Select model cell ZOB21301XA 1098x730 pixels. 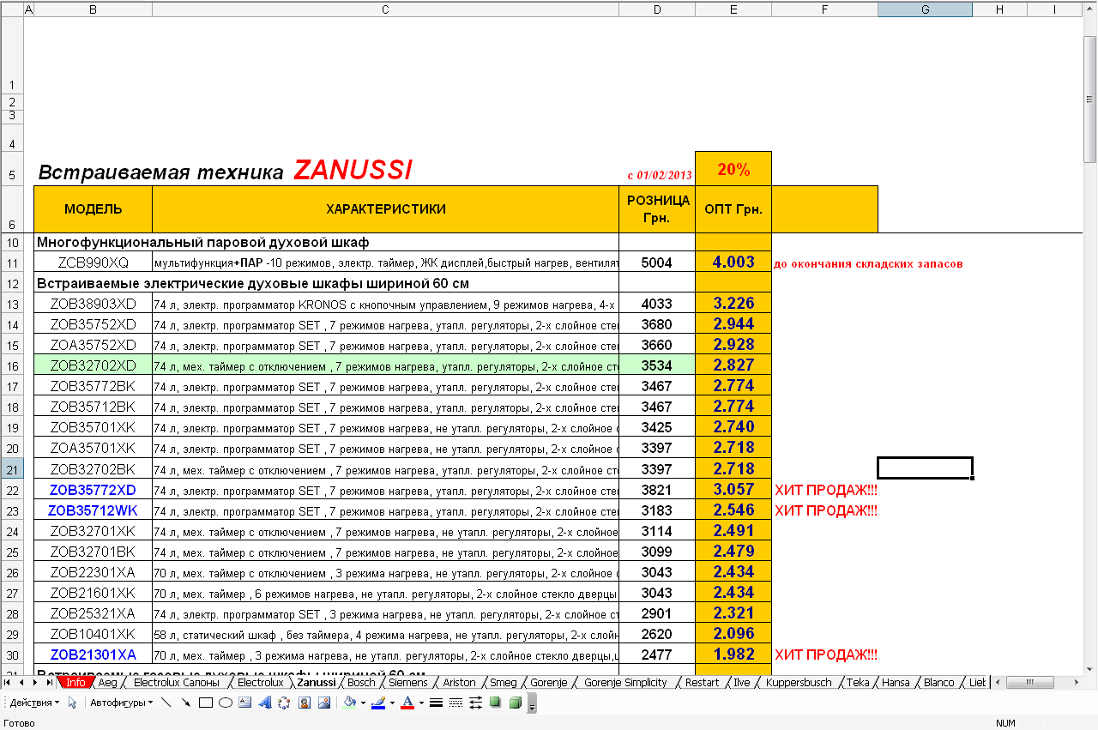[x=93, y=655]
